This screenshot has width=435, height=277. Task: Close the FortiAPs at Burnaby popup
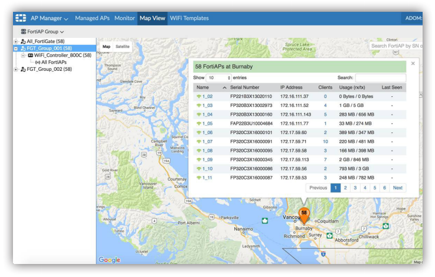pyautogui.click(x=413, y=64)
